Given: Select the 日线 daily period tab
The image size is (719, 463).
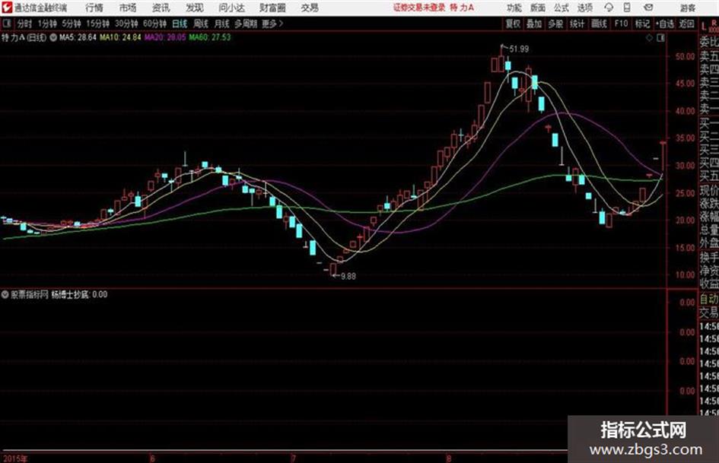Looking at the screenshot, I should 180,24.
